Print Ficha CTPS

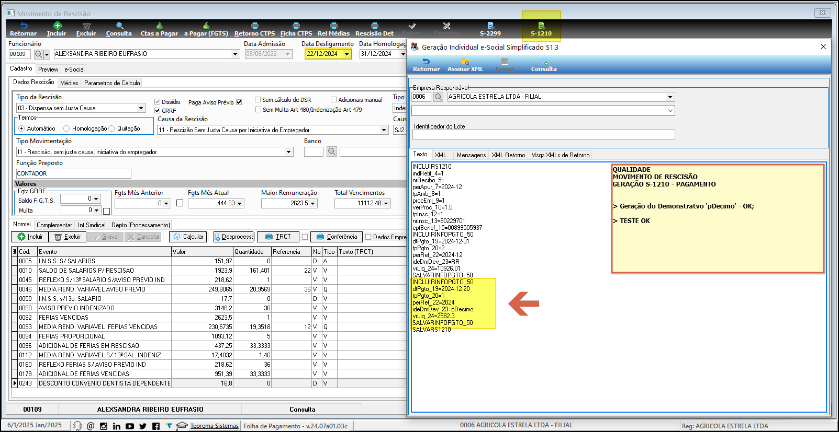[x=296, y=29]
